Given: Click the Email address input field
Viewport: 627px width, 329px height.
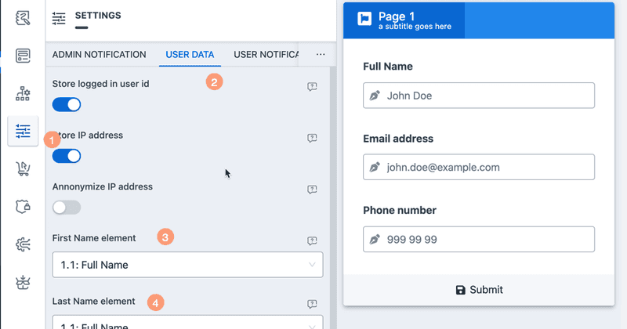Looking at the screenshot, I should [x=479, y=167].
